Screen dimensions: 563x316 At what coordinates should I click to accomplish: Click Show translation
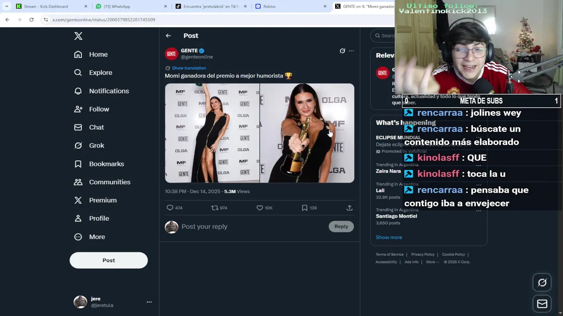click(x=189, y=68)
